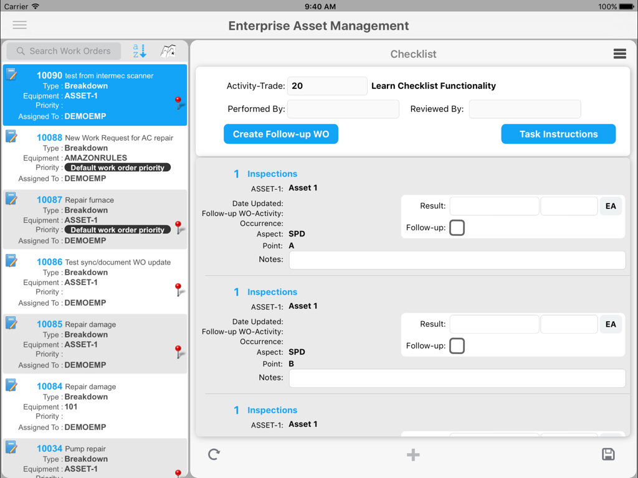Click the Performed By text field

tap(343, 108)
